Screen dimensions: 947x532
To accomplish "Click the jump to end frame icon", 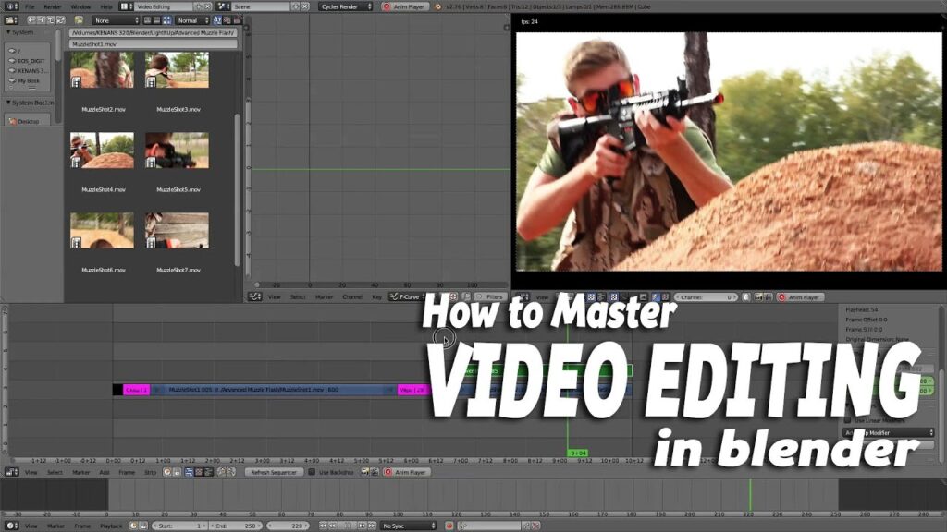I will click(x=372, y=526).
